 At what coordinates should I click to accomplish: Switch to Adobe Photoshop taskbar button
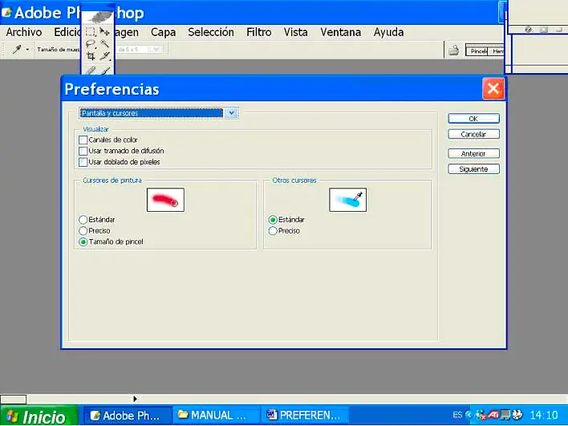128,415
